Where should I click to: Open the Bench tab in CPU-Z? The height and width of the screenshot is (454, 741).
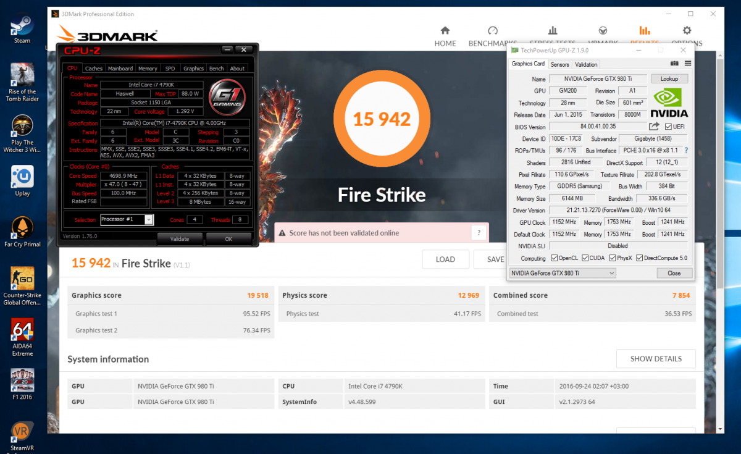(x=216, y=69)
